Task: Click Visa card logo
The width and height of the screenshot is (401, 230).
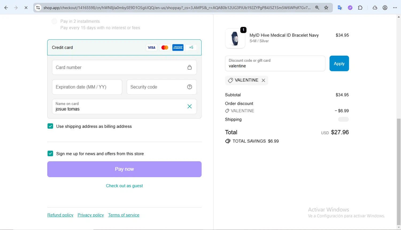Action: [152, 48]
